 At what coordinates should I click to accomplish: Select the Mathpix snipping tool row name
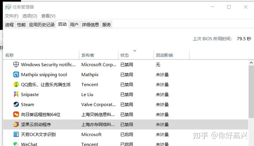[x=44, y=74]
